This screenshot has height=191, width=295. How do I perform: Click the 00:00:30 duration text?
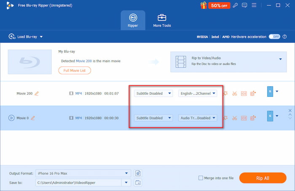pyautogui.click(x=111, y=118)
